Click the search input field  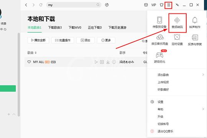[74, 5]
